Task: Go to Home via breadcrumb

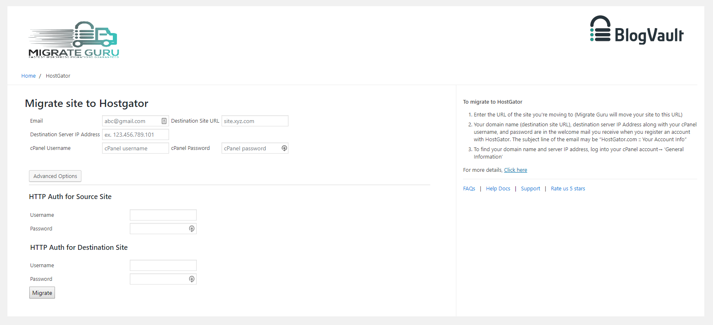Action: point(29,76)
